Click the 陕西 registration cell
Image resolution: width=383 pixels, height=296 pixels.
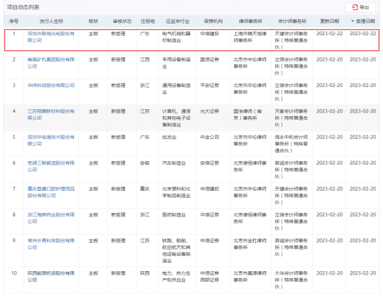tap(144, 273)
